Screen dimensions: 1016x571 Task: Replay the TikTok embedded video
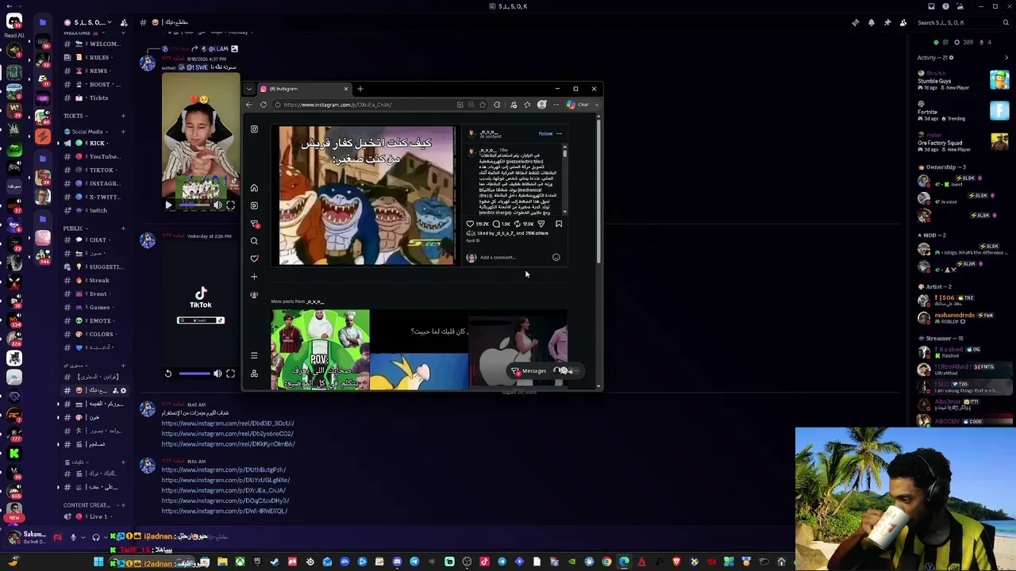168,374
